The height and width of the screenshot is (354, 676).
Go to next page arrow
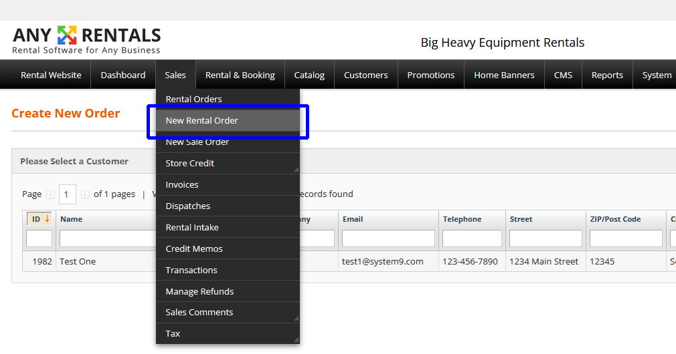[85, 194]
